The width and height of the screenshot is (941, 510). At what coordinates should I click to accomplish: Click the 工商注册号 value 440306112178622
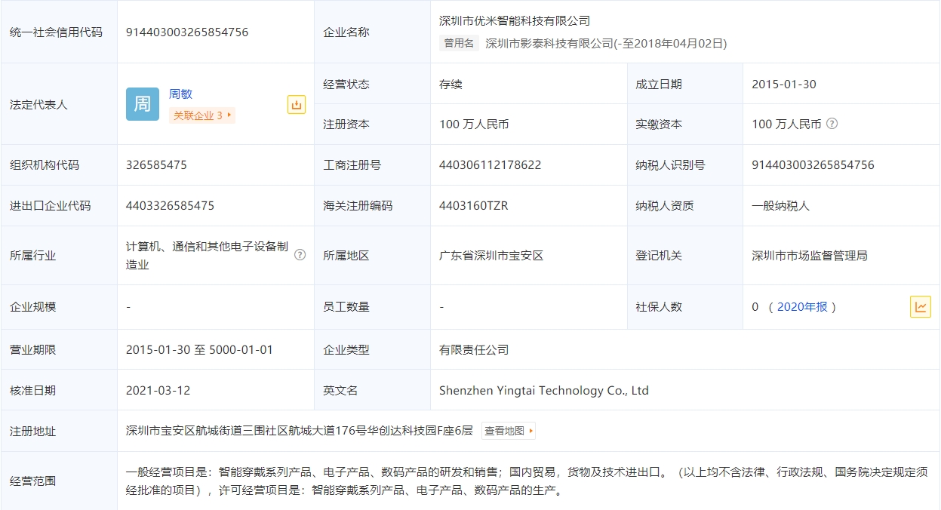point(490,165)
